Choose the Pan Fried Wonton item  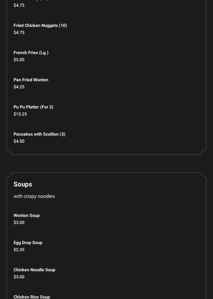(31, 80)
